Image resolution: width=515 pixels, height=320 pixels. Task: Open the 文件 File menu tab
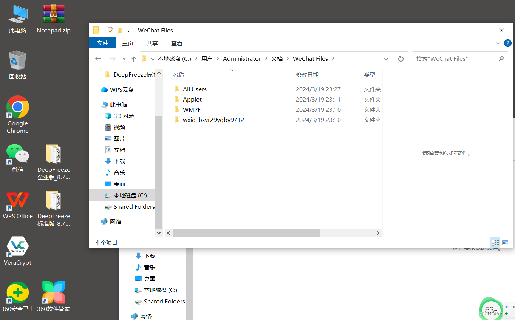click(x=102, y=43)
